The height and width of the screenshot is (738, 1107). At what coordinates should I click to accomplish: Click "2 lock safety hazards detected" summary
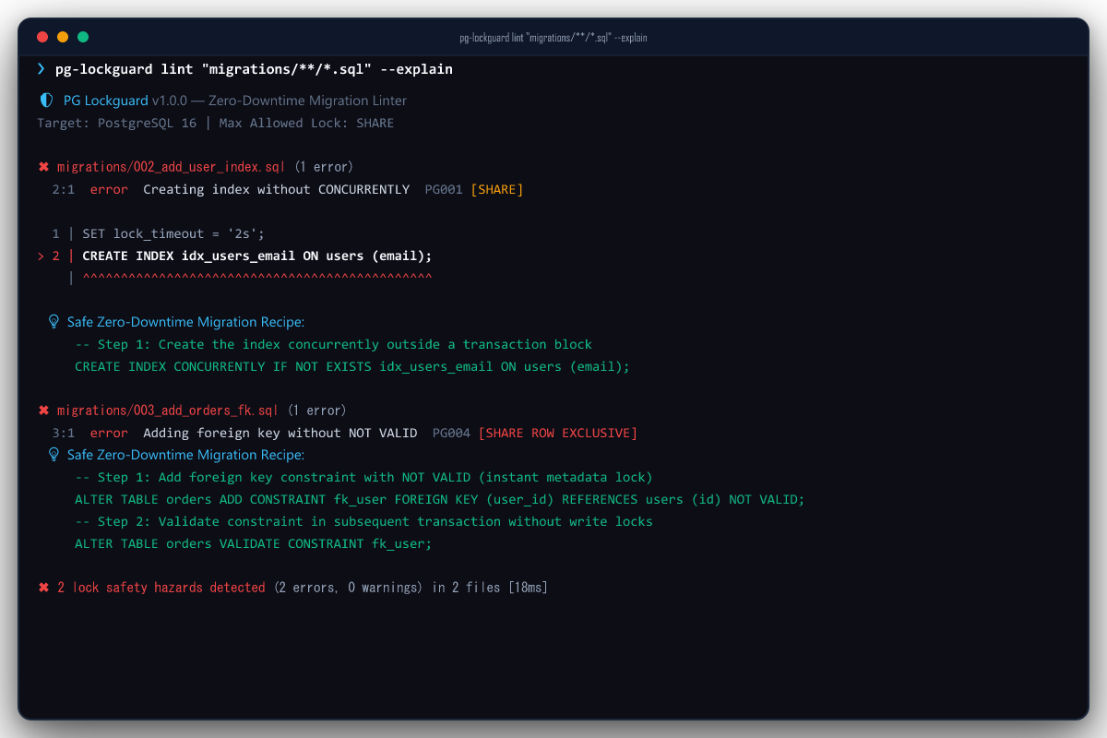pyautogui.click(x=161, y=588)
